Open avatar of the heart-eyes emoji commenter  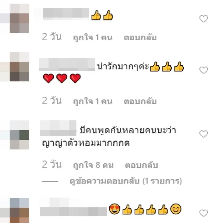click(19, 210)
